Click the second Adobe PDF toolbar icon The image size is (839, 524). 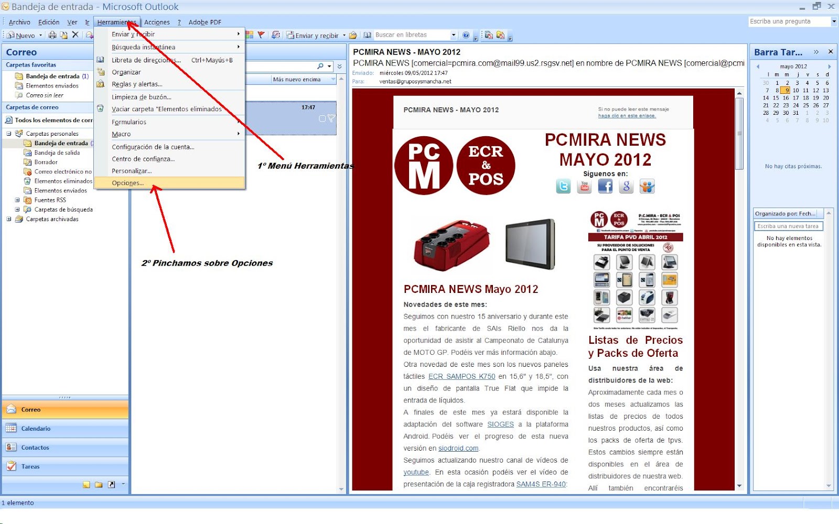500,35
